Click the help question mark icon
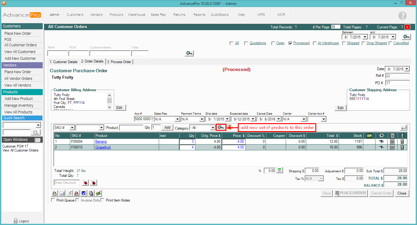The height and width of the screenshot is (225, 417). click(402, 16)
